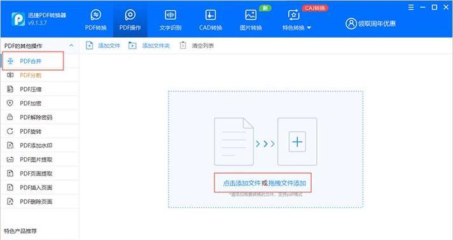The width and height of the screenshot is (453, 240).
Task: Click the 点击添加文件 link
Action: click(x=242, y=183)
